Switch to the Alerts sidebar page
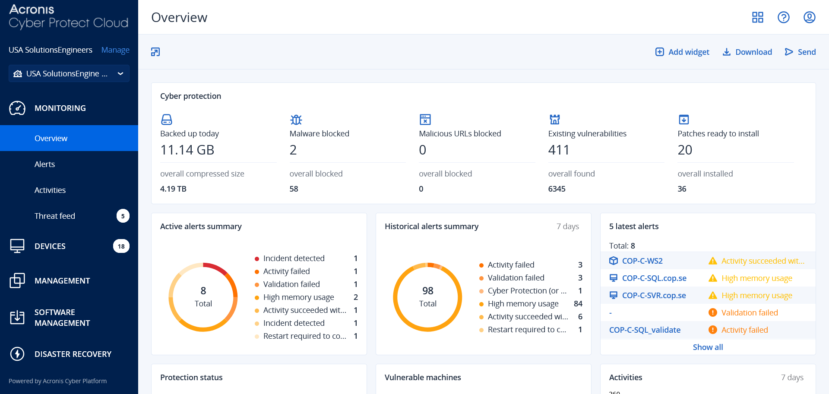The height and width of the screenshot is (394, 829). (44, 164)
